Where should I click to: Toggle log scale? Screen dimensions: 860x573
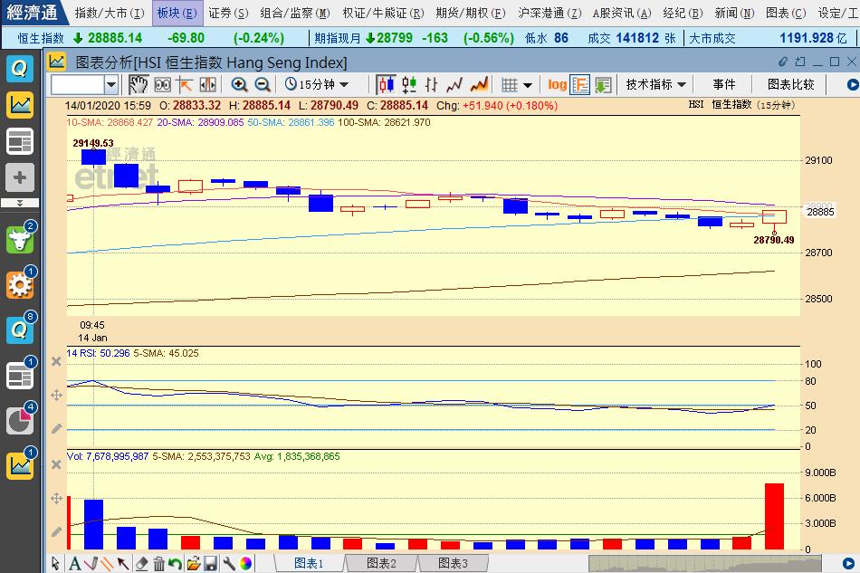(x=557, y=84)
